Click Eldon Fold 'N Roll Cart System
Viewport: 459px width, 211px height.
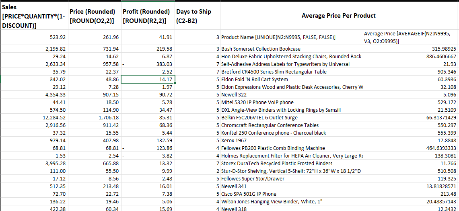pyautogui.click(x=292, y=79)
